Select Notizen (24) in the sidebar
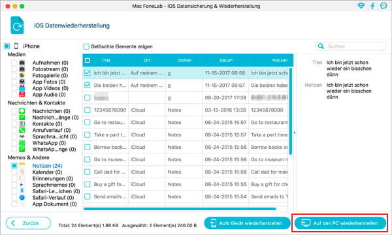Image resolution: width=392 pixels, height=235 pixels. (47, 166)
